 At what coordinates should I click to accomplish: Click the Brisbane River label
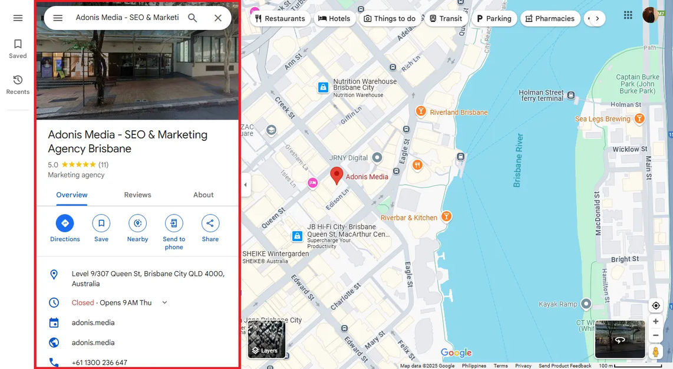518,160
